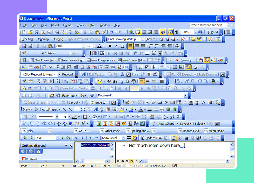Run Spelling and Grammar ABC check icon
254x183 pixels.
(x=71, y=32)
